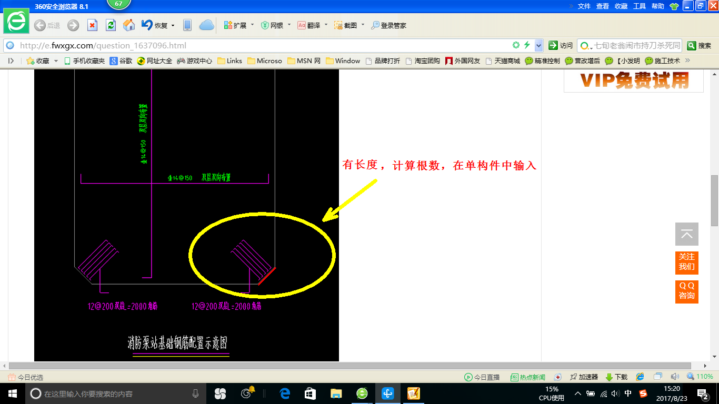Click the green aperture icon in address bar
The height and width of the screenshot is (404, 719).
pos(516,45)
